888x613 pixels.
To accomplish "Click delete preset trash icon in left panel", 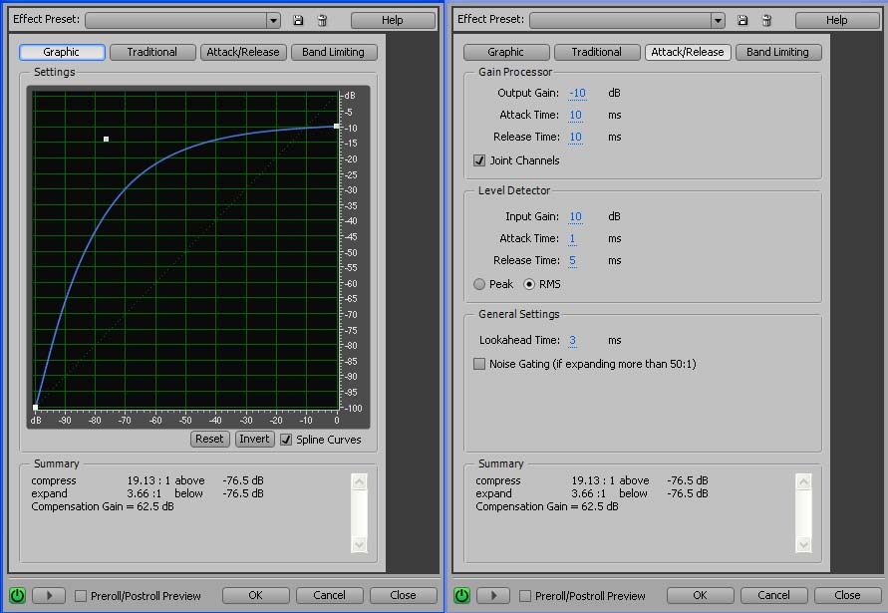I will [322, 20].
